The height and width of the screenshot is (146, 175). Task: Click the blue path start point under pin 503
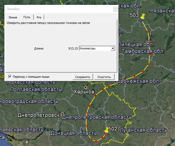click(x=142, y=20)
